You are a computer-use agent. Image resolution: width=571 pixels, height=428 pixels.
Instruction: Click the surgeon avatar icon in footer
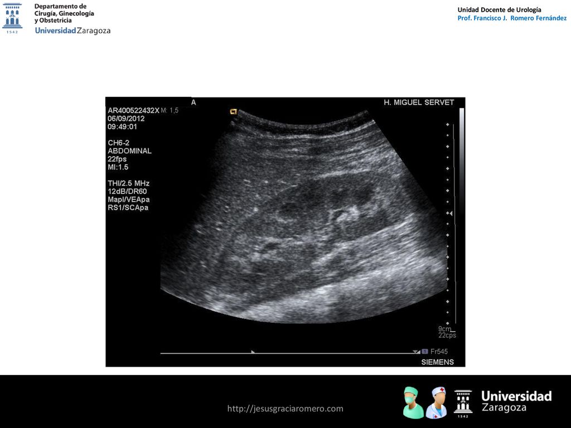(413, 402)
